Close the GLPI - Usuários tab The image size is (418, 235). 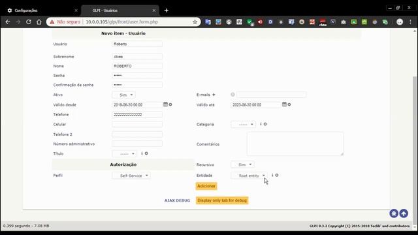(154, 10)
